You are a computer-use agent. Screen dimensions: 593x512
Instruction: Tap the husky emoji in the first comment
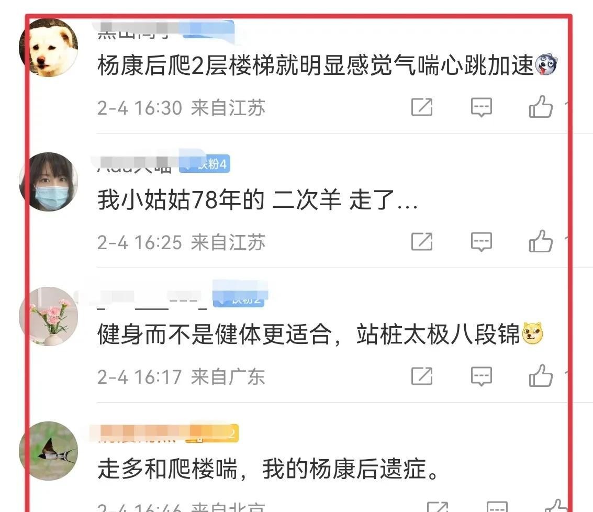546,65
